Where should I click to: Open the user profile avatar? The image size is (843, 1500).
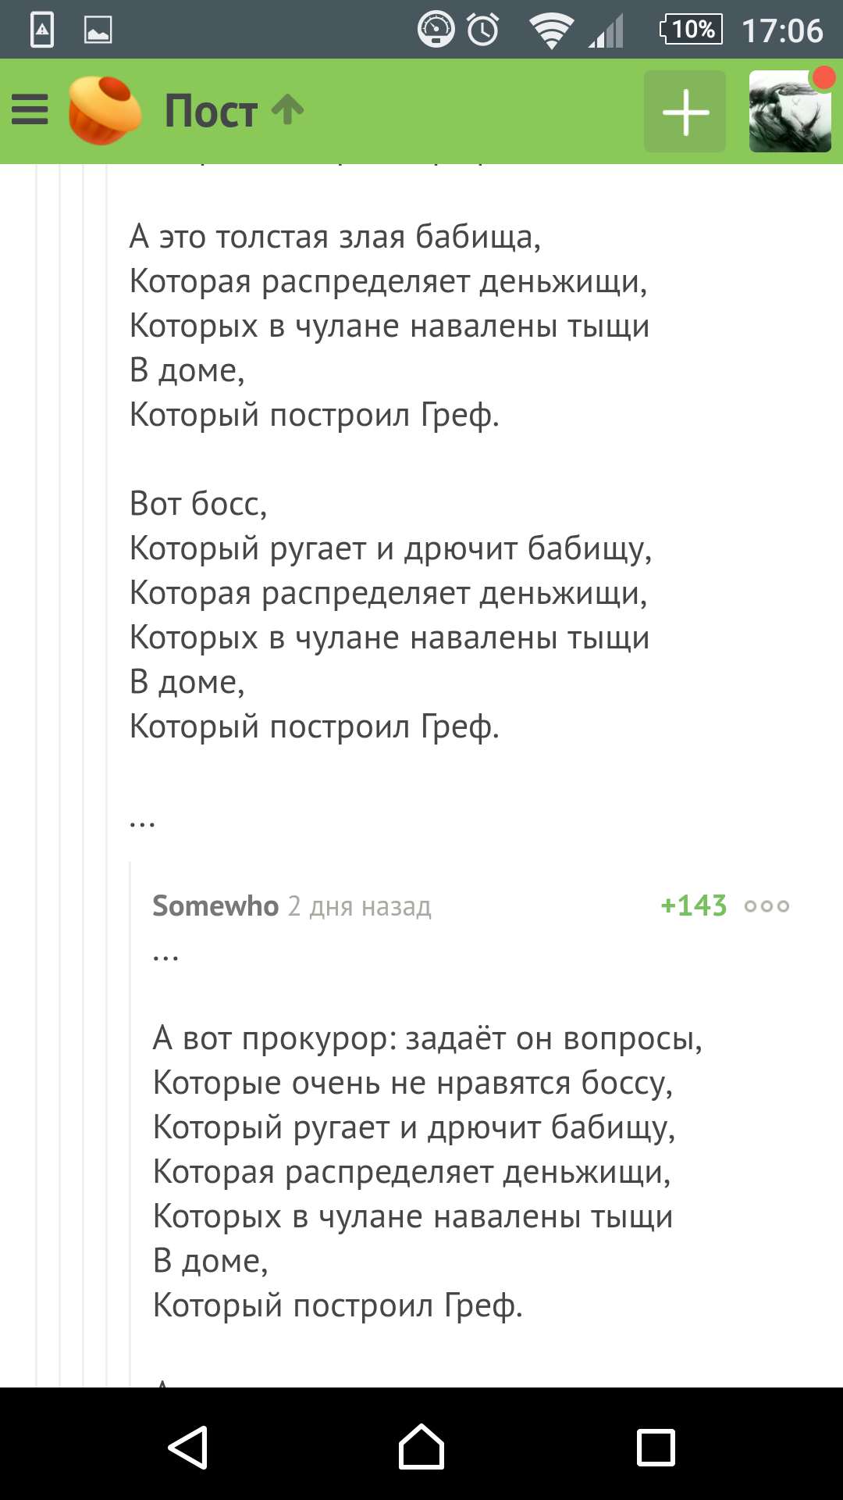[789, 112]
